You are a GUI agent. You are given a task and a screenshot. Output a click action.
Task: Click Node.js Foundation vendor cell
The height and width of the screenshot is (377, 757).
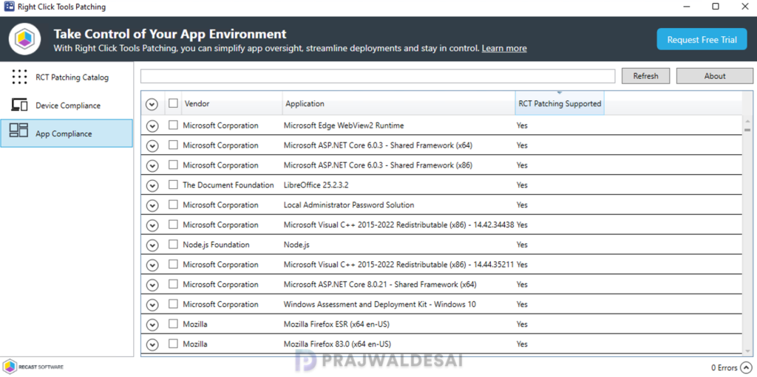click(217, 244)
